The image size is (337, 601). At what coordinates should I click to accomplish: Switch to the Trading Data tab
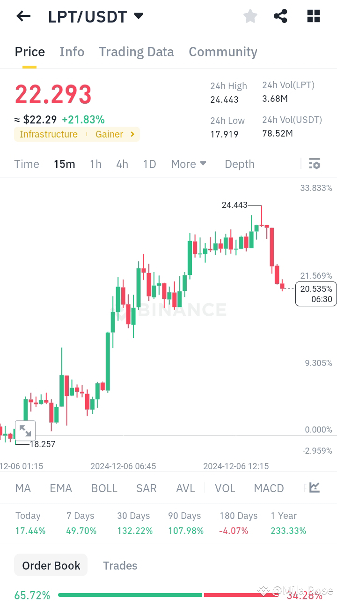[136, 52]
